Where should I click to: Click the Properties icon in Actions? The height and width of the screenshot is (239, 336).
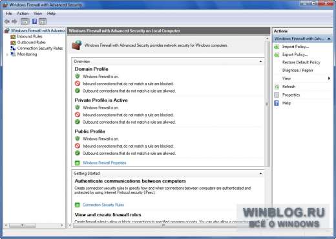click(x=277, y=95)
